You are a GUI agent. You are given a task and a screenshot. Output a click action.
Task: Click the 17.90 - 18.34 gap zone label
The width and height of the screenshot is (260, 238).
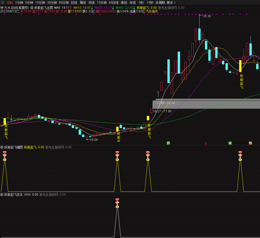pyautogui.click(x=165, y=103)
